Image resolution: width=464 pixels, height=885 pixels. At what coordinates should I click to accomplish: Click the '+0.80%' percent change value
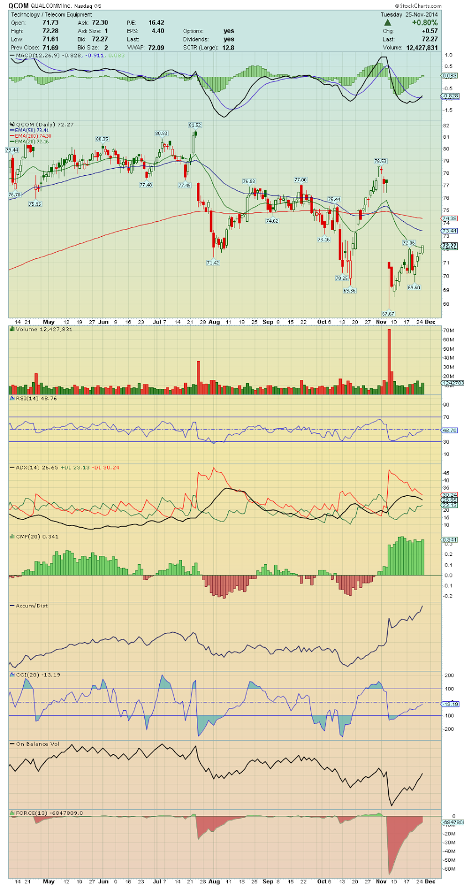click(x=424, y=23)
